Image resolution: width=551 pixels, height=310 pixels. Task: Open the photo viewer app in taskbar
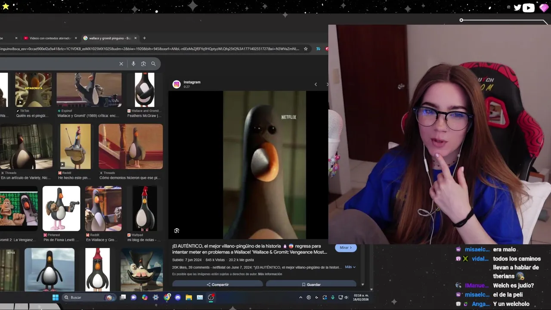click(x=200, y=297)
